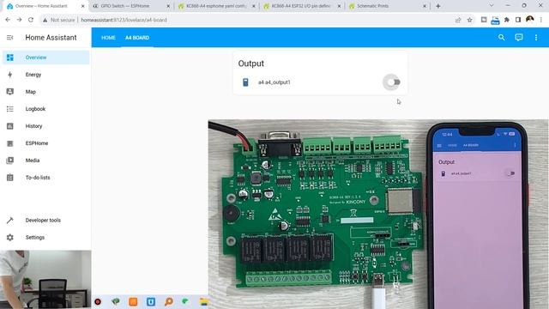The image size is (549, 309).
Task: Open the magnifier search app in taskbar
Action: (169, 301)
